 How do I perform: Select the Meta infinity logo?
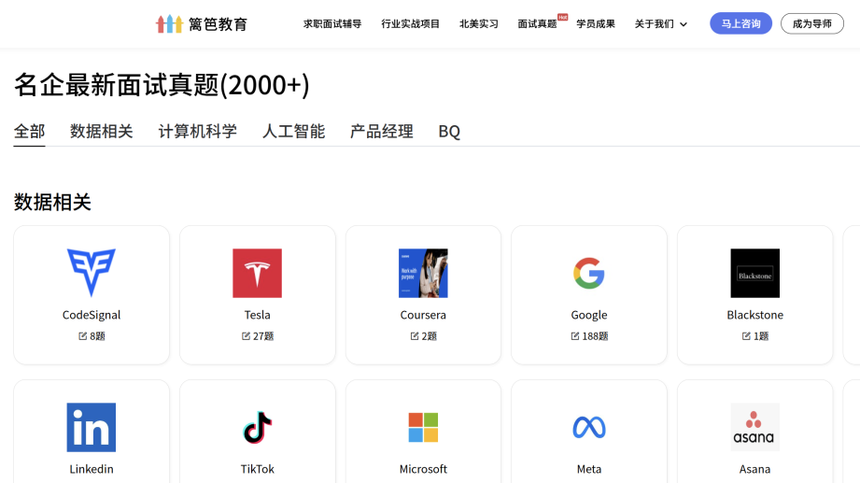coord(589,427)
